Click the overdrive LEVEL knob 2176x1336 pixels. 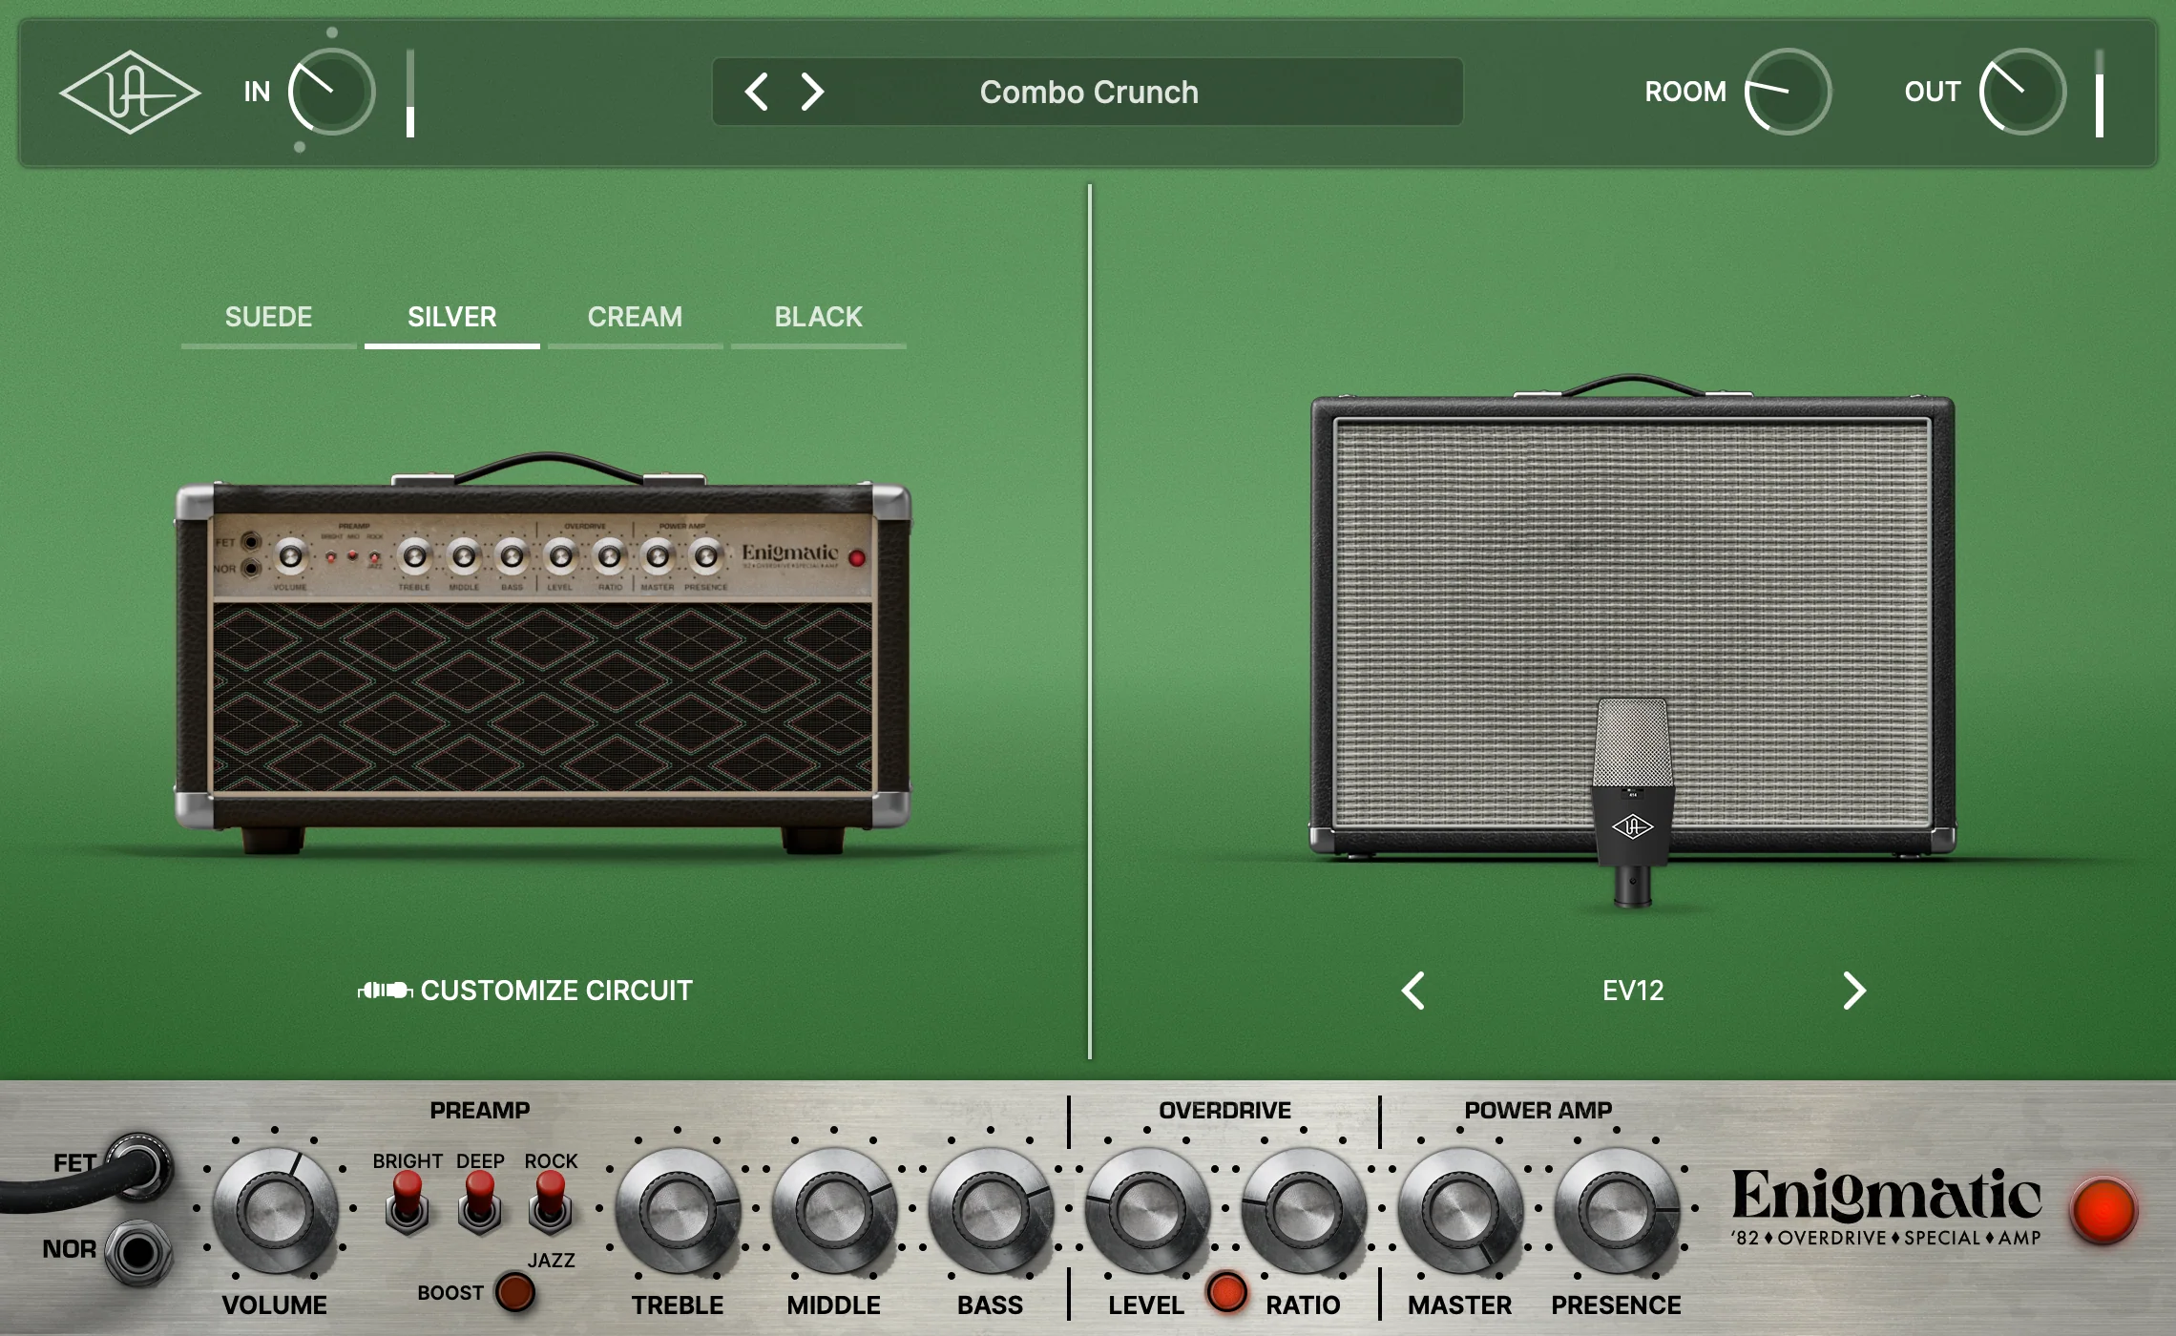(x=1147, y=1211)
